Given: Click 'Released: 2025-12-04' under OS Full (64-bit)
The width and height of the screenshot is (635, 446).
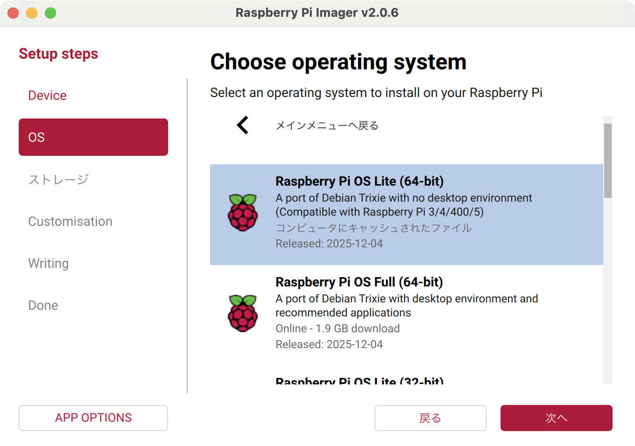Looking at the screenshot, I should click(329, 344).
